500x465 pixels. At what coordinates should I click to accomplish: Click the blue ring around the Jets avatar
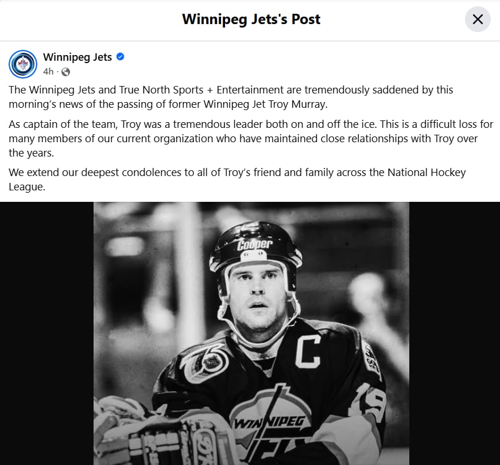pyautogui.click(x=23, y=52)
